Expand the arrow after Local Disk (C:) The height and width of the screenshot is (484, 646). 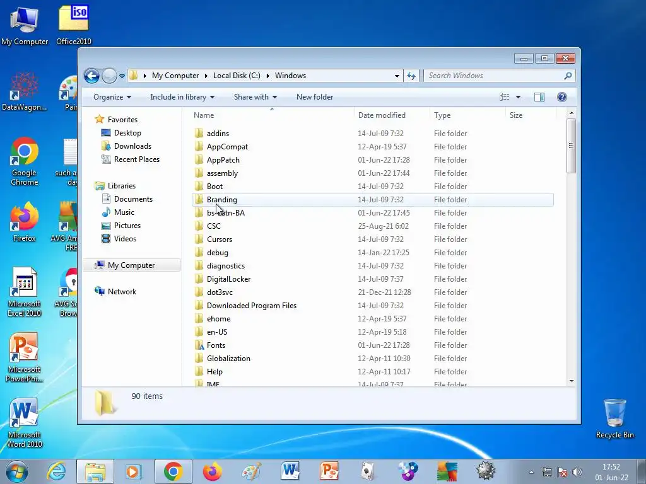[267, 76]
